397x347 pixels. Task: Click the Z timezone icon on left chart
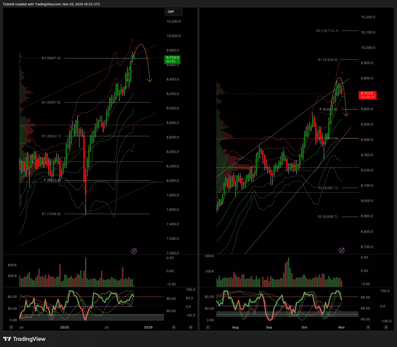pyautogui.click(x=11, y=327)
